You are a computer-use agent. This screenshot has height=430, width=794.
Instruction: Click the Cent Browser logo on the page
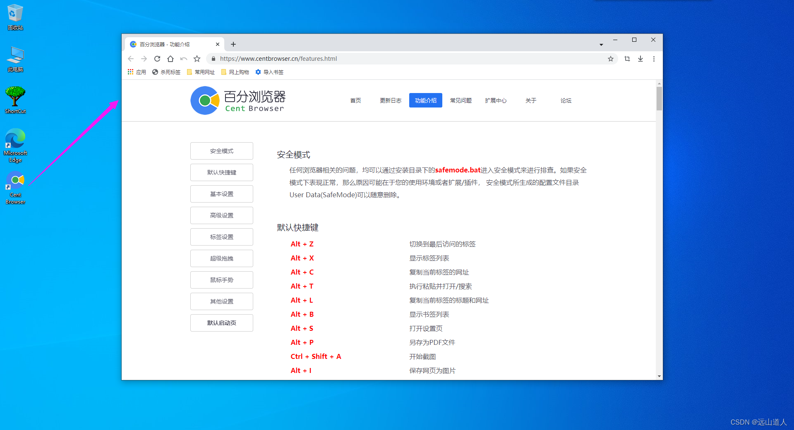[238, 100]
